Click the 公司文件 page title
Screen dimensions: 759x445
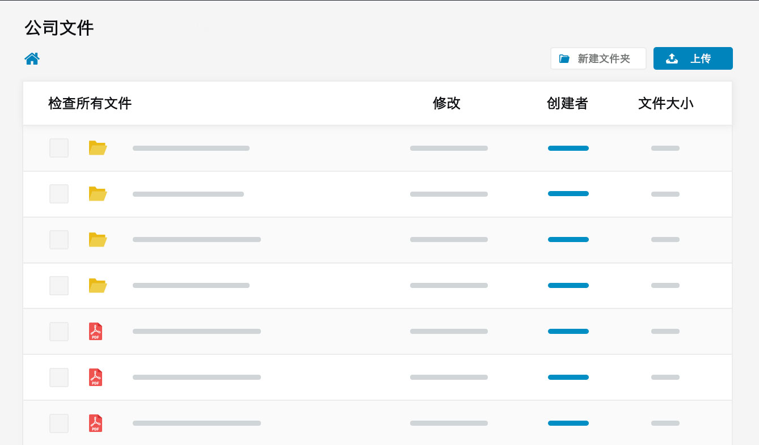pos(59,28)
